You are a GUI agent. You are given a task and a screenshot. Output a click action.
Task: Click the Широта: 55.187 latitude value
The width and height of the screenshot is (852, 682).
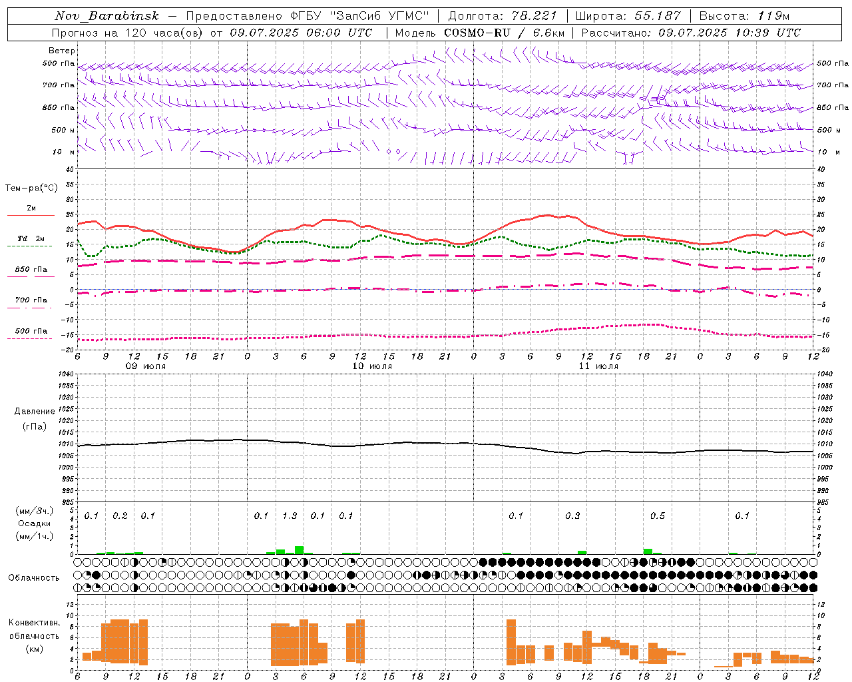(x=628, y=16)
